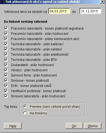
Task: Open the Help button
Action: 13,126
